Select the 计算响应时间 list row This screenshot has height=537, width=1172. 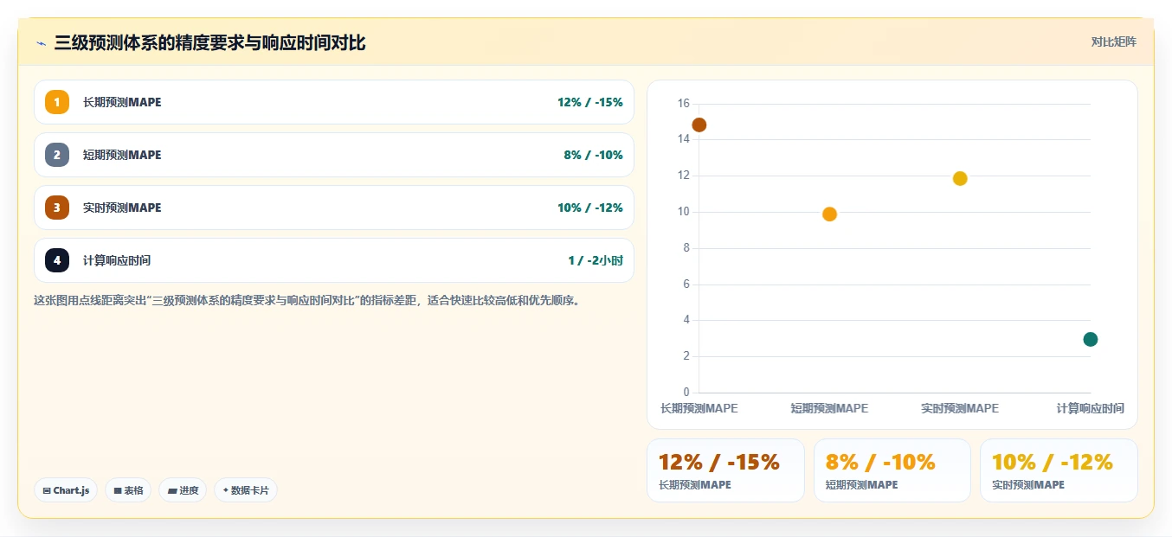coord(334,260)
